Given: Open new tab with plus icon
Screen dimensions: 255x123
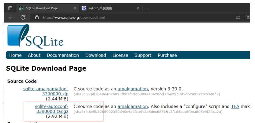Looking at the screenshot, I should (x=147, y=8).
